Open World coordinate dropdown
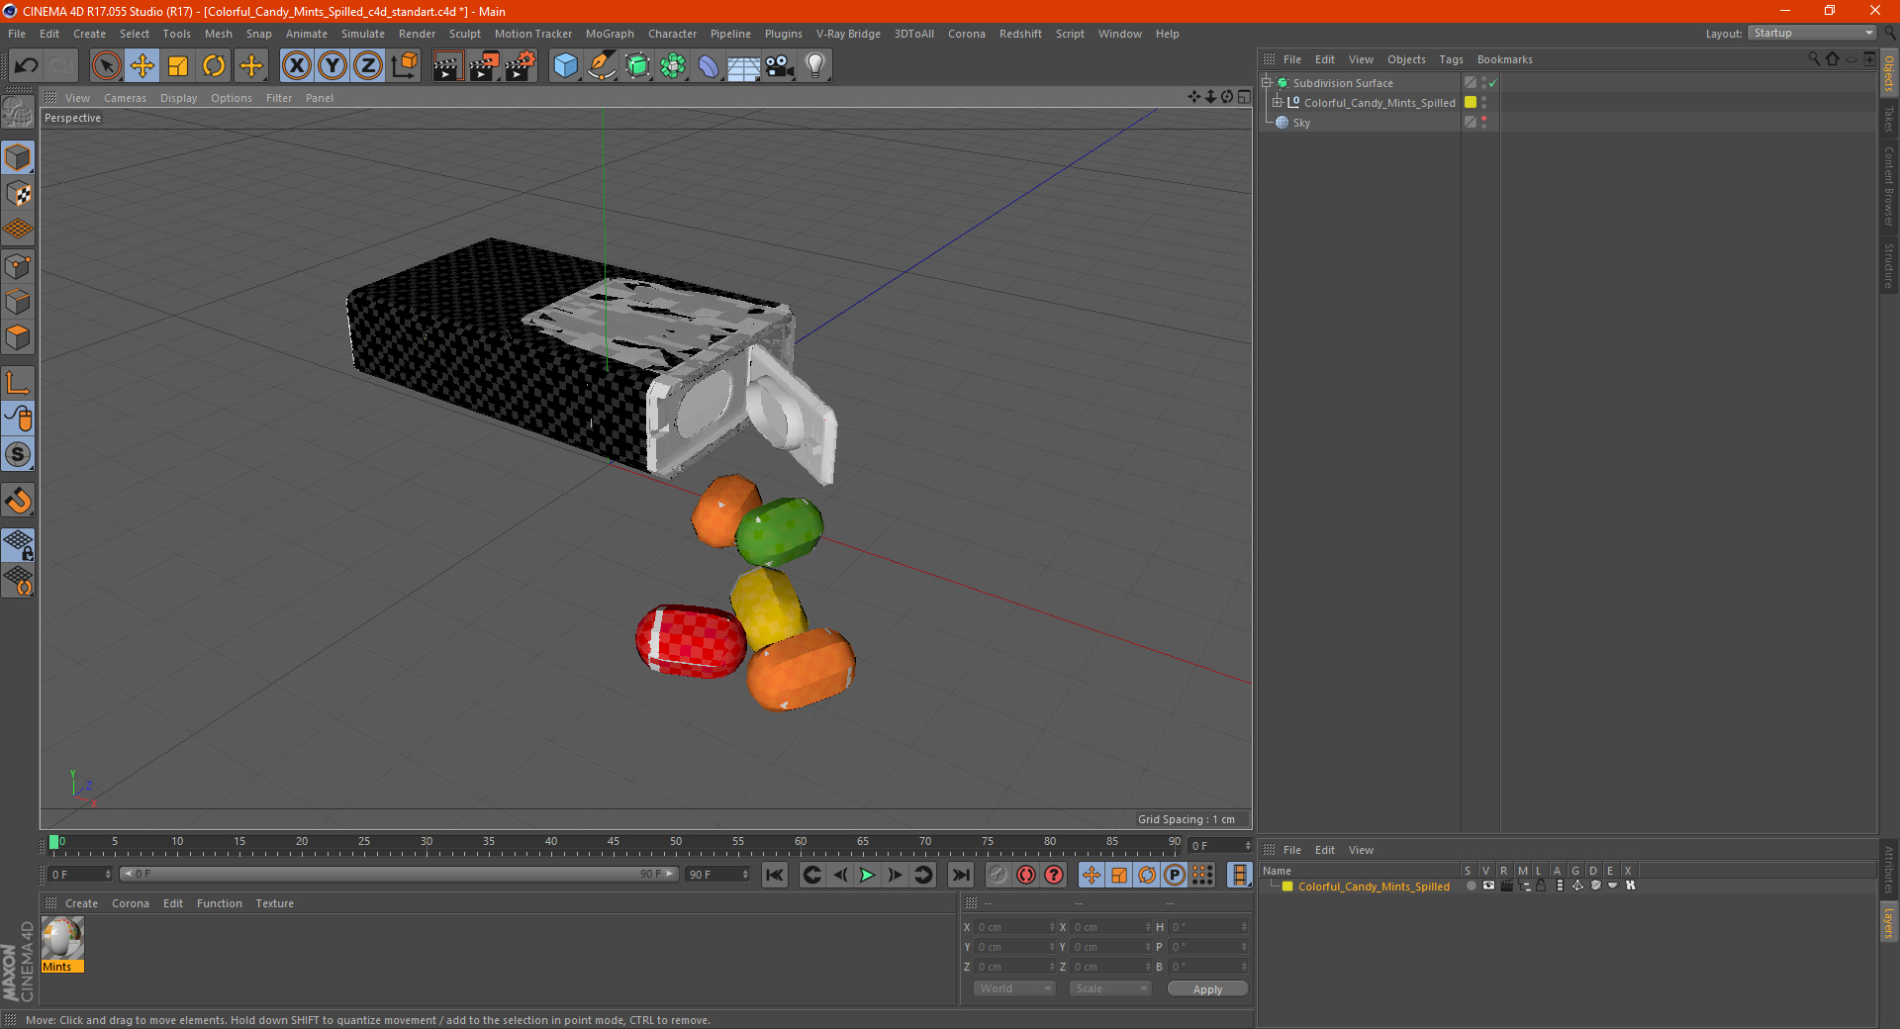Screen dimensions: 1900x1029 (1014, 988)
